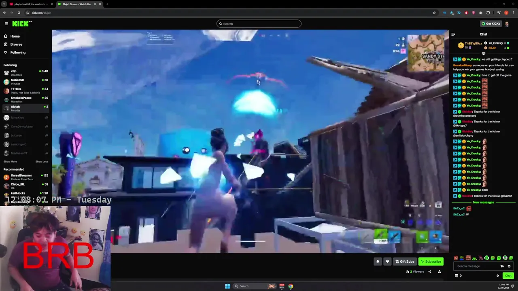
Task: Click the notification bell button
Action: 378,261
